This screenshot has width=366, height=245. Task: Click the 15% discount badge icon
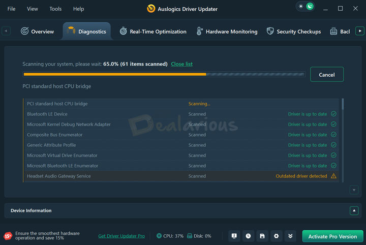pyautogui.click(x=8, y=236)
